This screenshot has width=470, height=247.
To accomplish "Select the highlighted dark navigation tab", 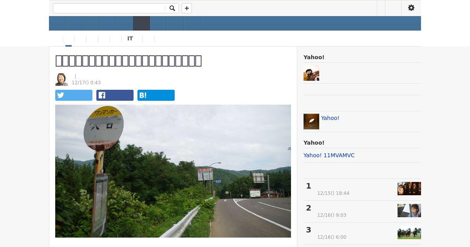I will [141, 24].
